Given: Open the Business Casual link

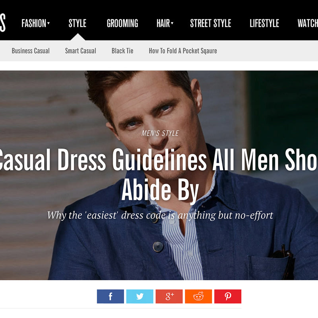Looking at the screenshot, I should pyautogui.click(x=31, y=51).
